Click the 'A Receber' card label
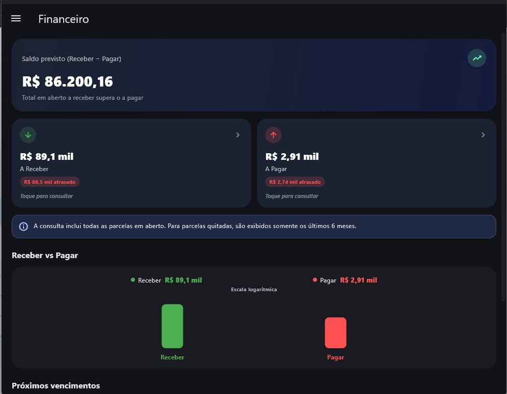Screen dimensions: 507x394 click(x=34, y=169)
